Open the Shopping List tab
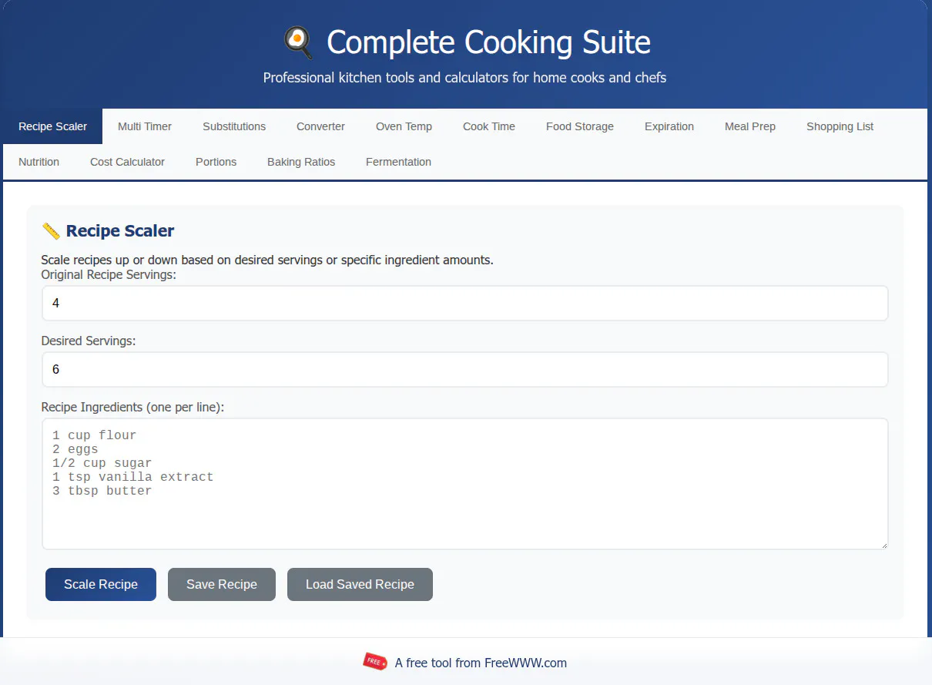The image size is (932, 685). (x=840, y=126)
